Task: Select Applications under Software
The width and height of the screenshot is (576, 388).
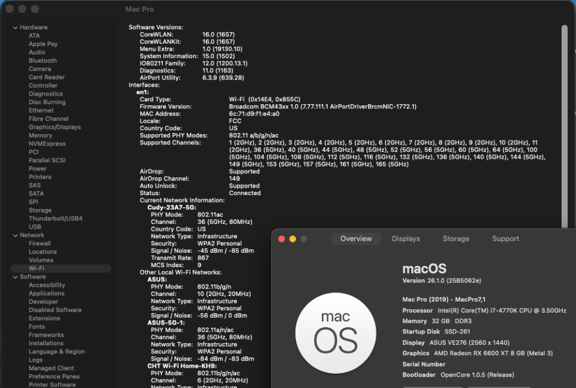Action: 47,293
